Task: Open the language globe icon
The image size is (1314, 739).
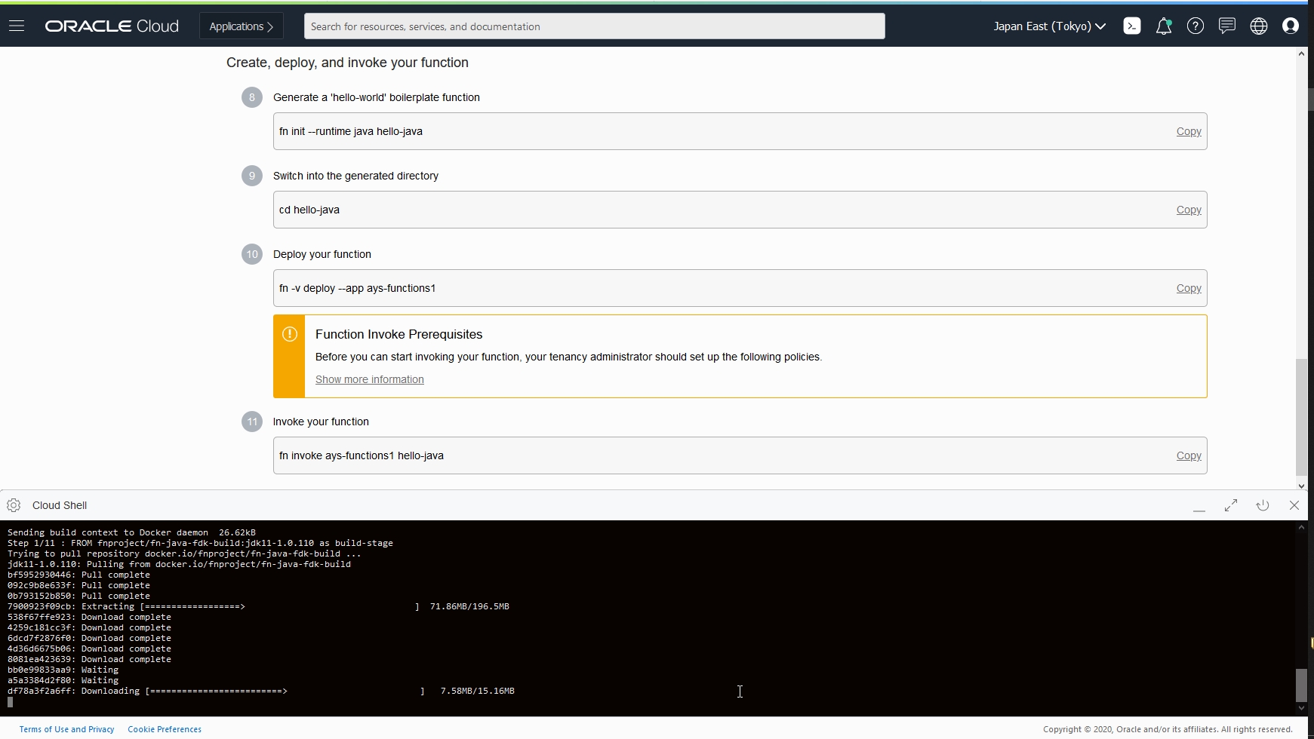Action: pos(1259,26)
